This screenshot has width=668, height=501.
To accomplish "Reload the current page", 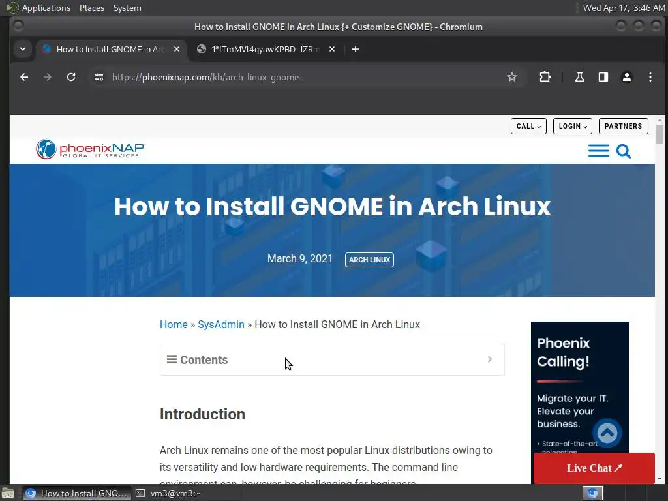I will tap(71, 77).
